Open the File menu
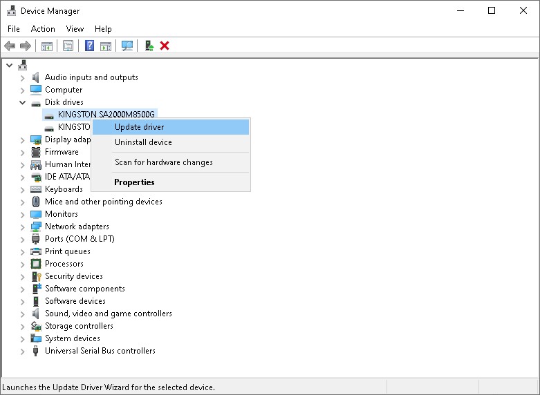Image resolution: width=540 pixels, height=395 pixels. [x=14, y=29]
